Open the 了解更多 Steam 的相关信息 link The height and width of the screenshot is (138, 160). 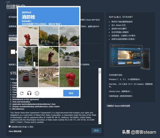tap(118, 106)
